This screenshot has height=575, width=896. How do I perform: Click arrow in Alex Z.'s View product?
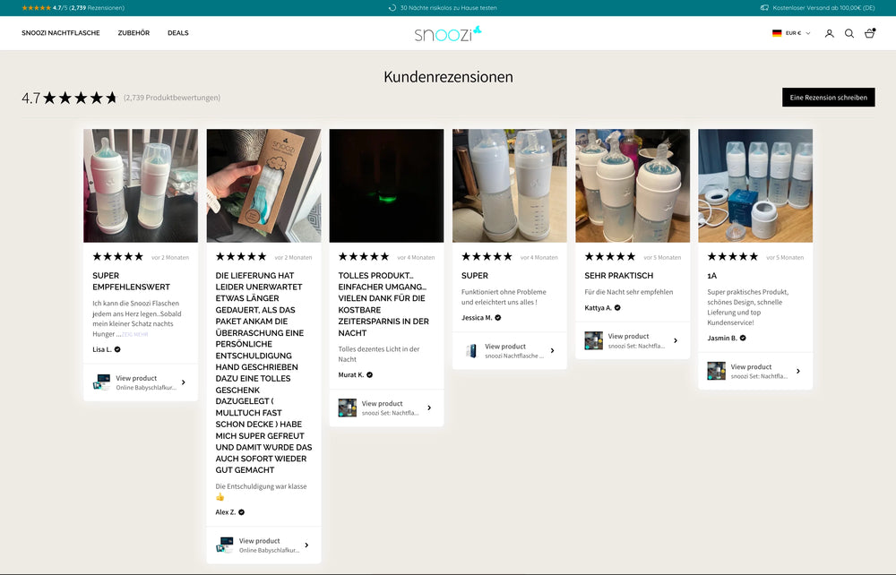click(x=306, y=545)
